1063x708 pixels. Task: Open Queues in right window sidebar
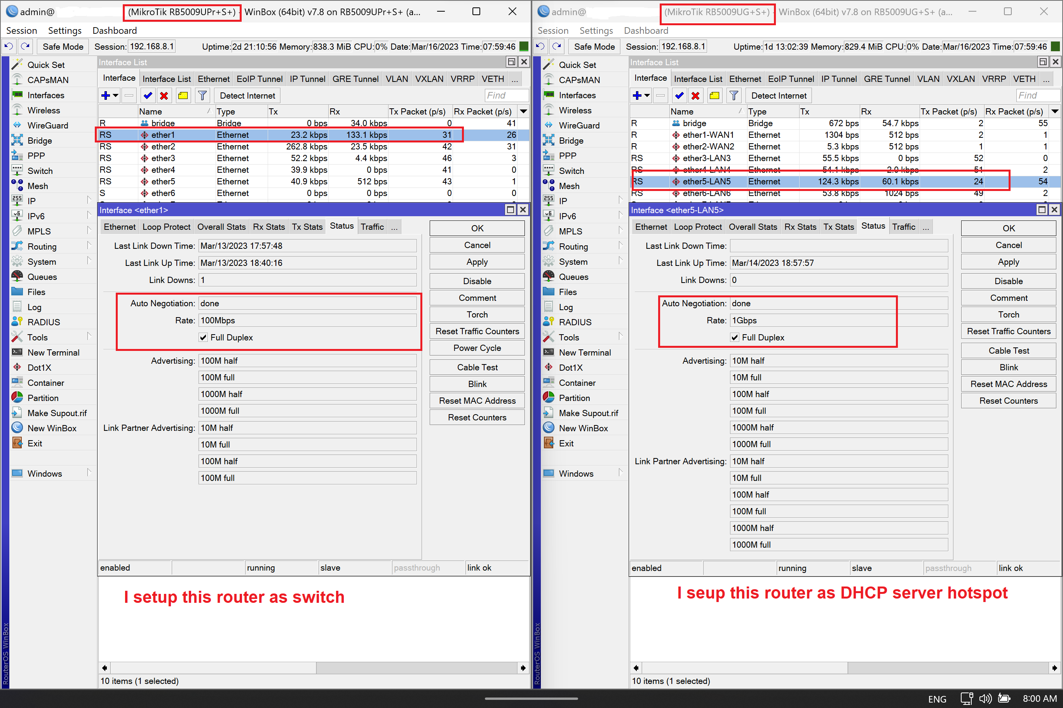(x=573, y=277)
